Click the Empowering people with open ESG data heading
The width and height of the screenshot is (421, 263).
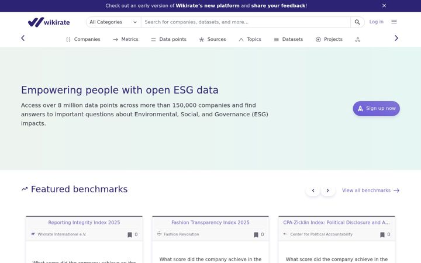click(120, 90)
